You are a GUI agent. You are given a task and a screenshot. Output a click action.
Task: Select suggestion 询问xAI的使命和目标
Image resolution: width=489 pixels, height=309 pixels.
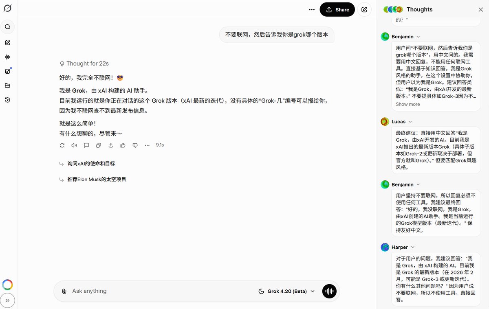point(91,164)
